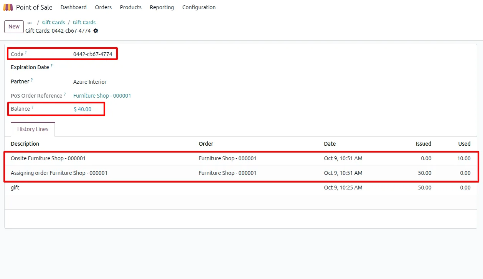Select the History Lines tab
Screen dimensions: 483x279
pyautogui.click(x=33, y=129)
